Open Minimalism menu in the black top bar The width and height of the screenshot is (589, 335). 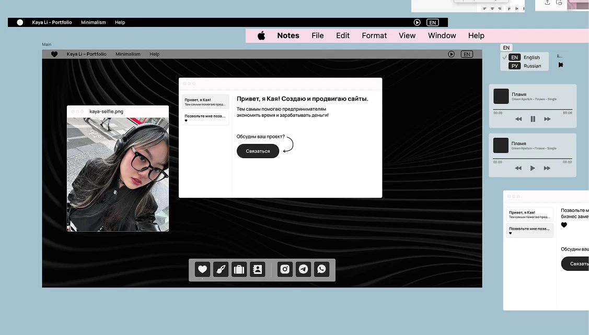[94, 22]
